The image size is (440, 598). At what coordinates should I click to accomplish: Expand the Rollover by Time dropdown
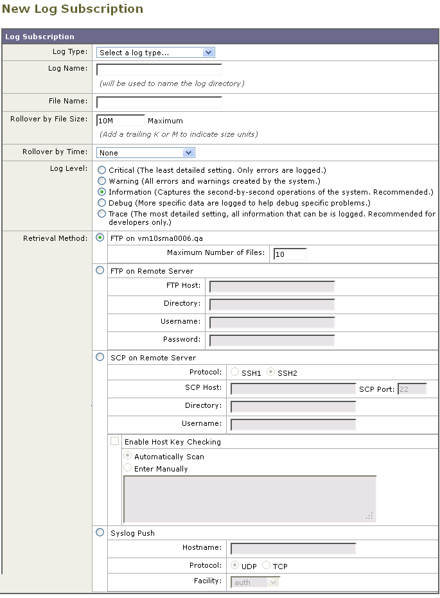click(x=146, y=153)
